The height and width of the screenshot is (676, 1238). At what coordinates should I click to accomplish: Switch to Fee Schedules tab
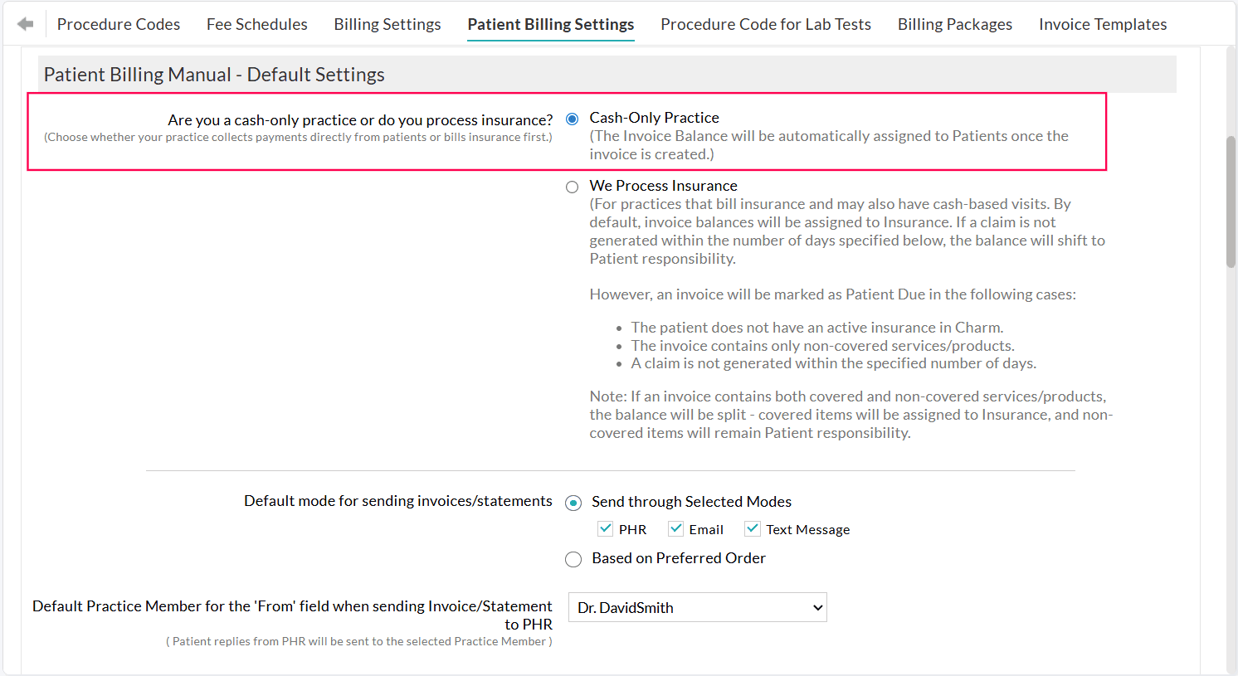pyautogui.click(x=257, y=25)
